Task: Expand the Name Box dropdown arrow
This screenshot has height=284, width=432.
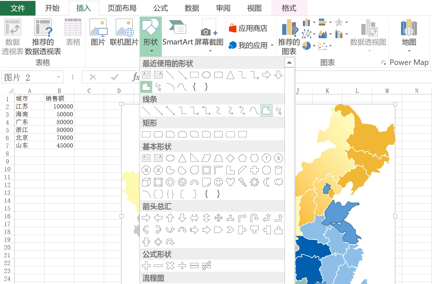Action: (58, 77)
